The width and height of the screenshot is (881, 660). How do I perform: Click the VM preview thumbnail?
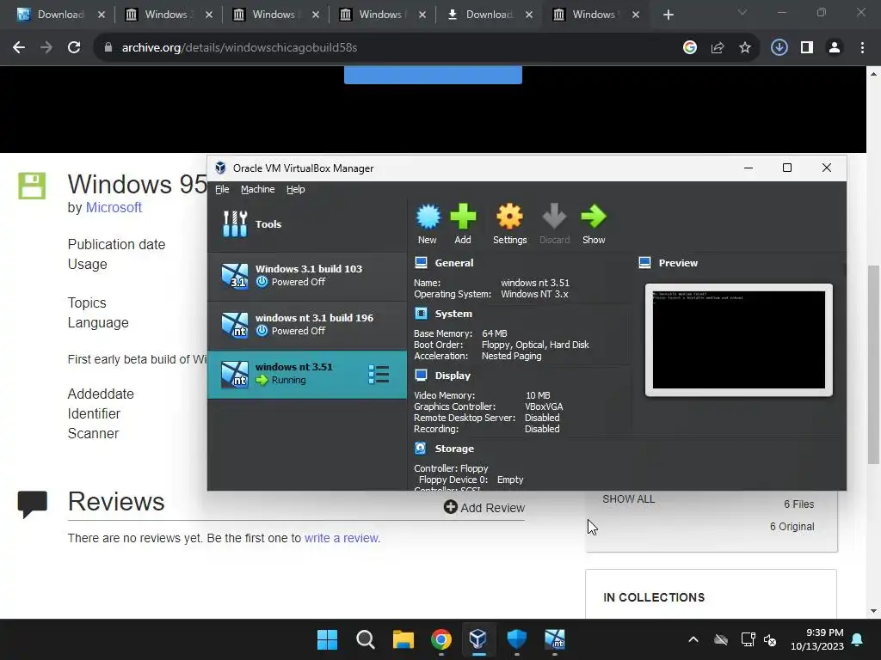[739, 339]
